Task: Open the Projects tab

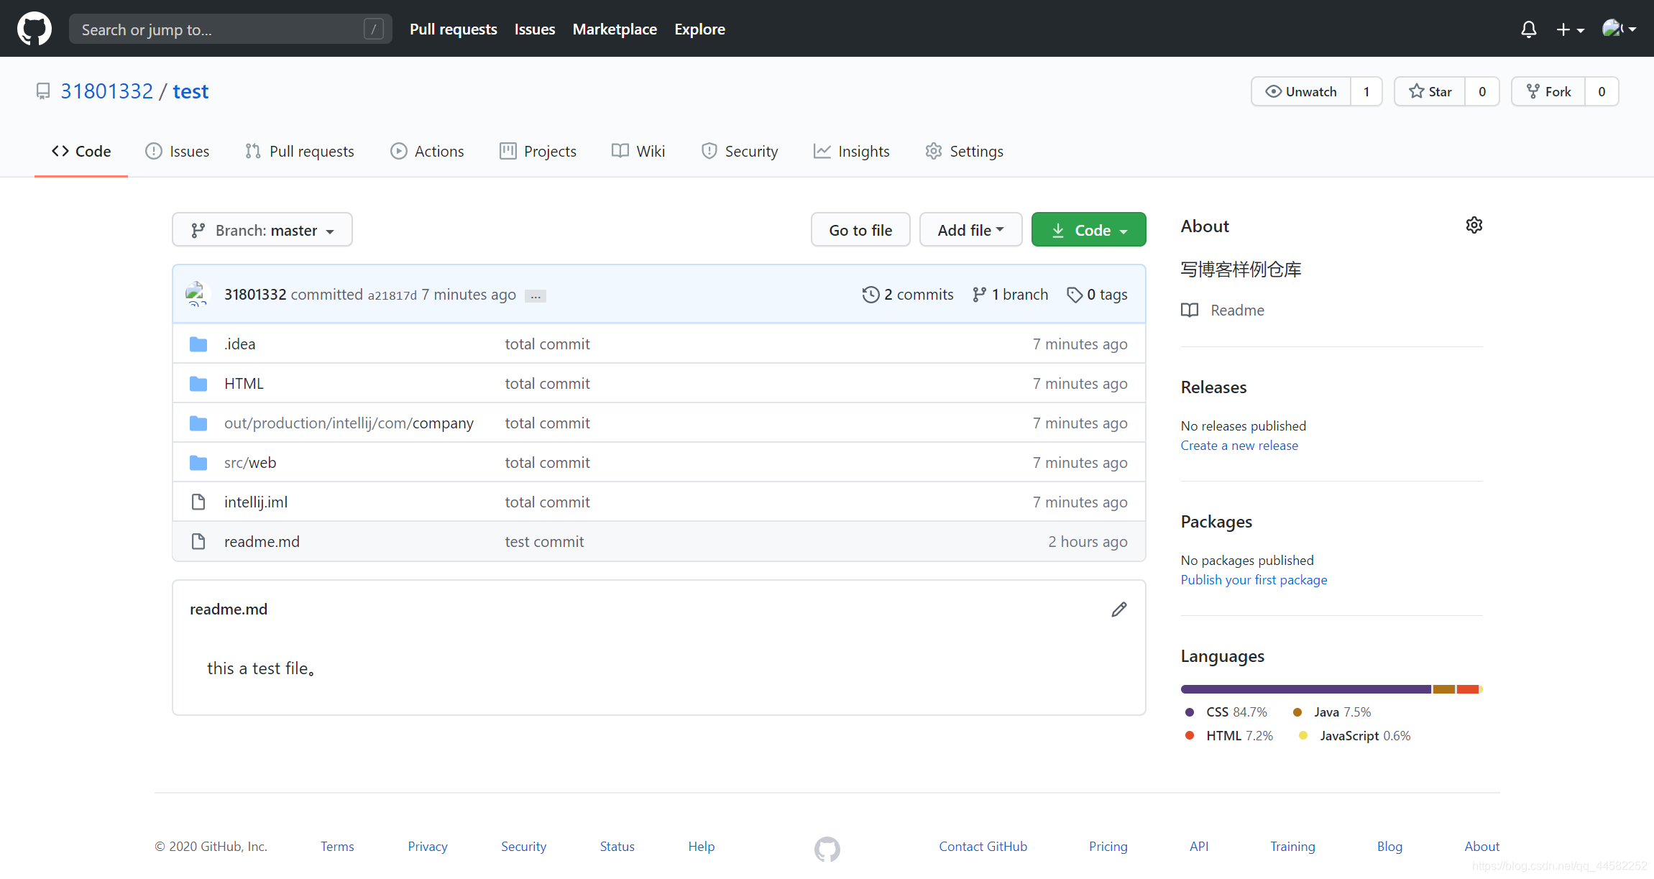Action: (538, 151)
